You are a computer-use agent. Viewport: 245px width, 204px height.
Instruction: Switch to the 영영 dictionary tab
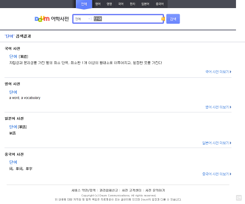[x=109, y=4]
